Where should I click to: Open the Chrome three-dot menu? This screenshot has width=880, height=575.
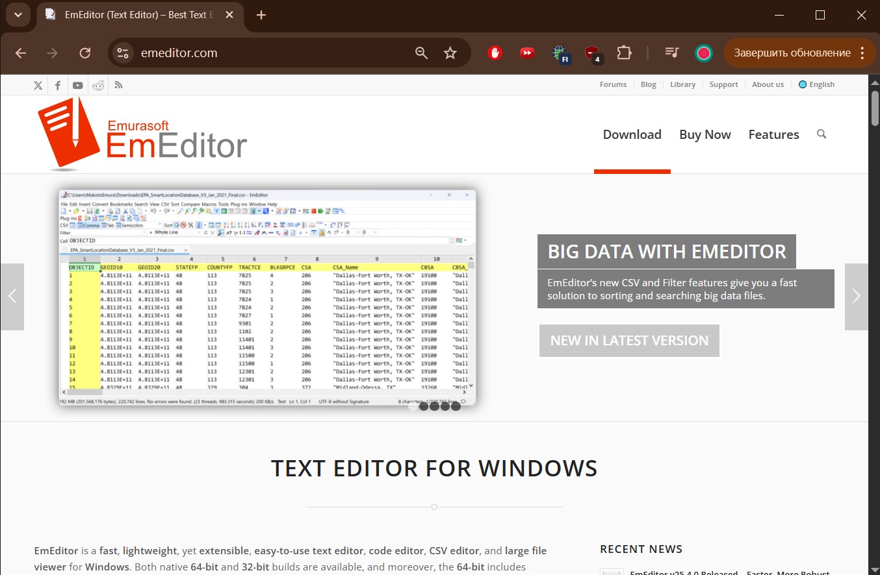862,53
